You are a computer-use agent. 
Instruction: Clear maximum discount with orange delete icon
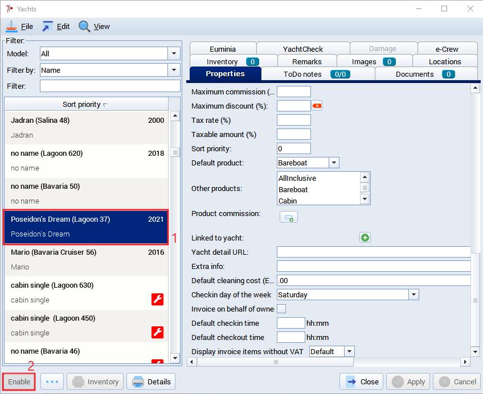click(x=317, y=106)
